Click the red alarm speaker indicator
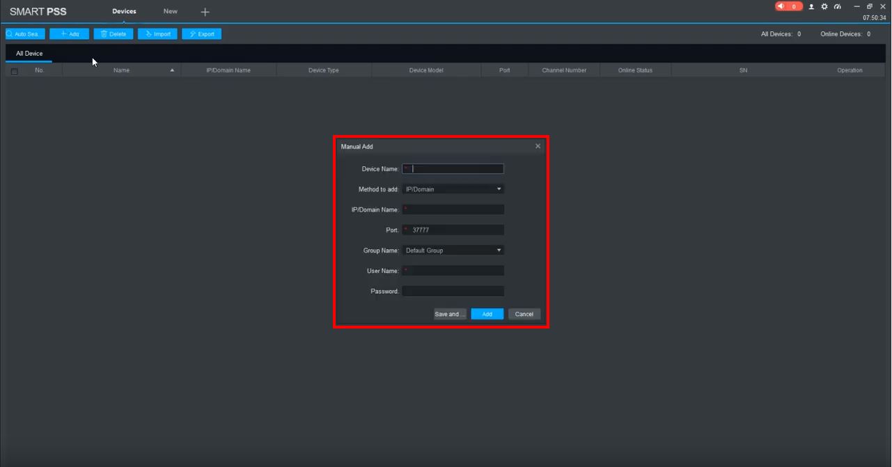Screen dimensions: 892x467 point(788,6)
